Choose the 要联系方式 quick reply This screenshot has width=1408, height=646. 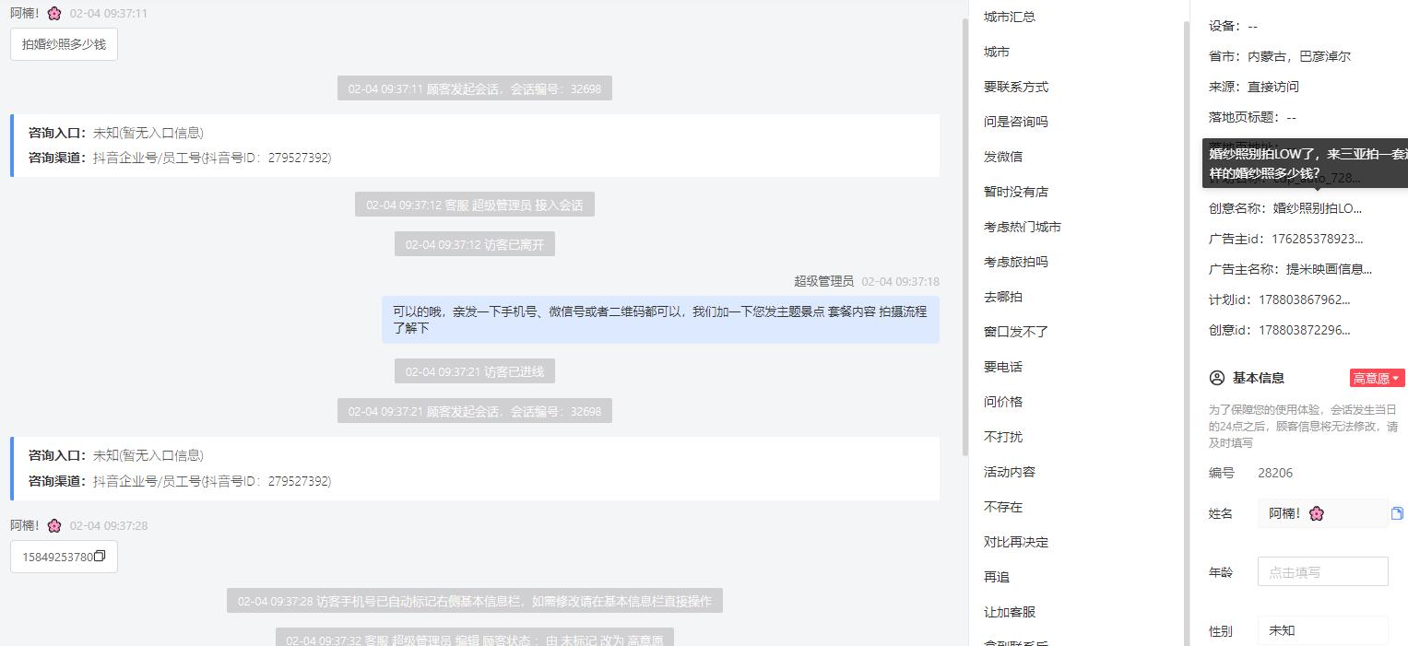(x=1015, y=87)
